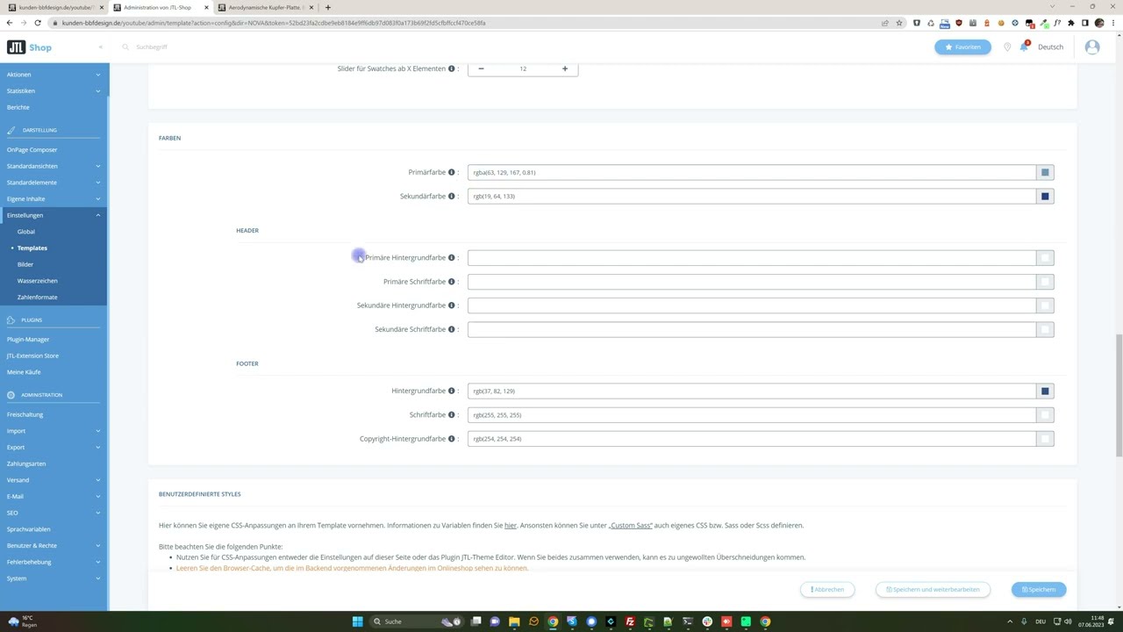1123x632 pixels.
Task: Collapse the sidebar with the double-arrow icon
Action: point(100,47)
